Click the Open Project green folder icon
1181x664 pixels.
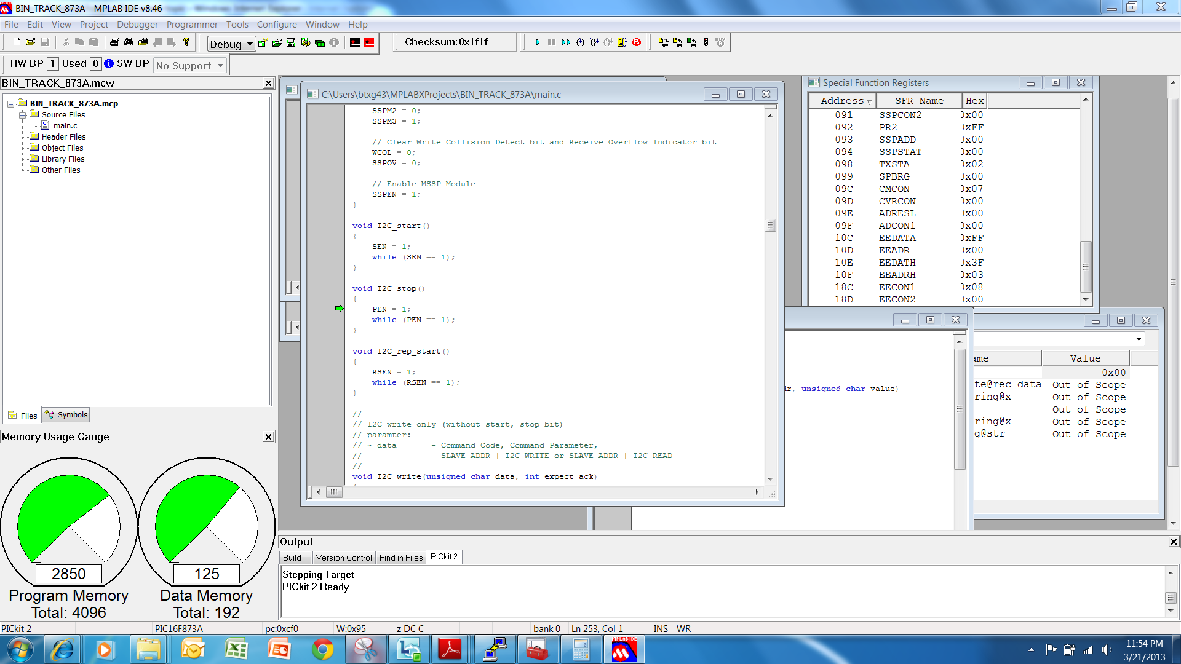click(x=277, y=42)
